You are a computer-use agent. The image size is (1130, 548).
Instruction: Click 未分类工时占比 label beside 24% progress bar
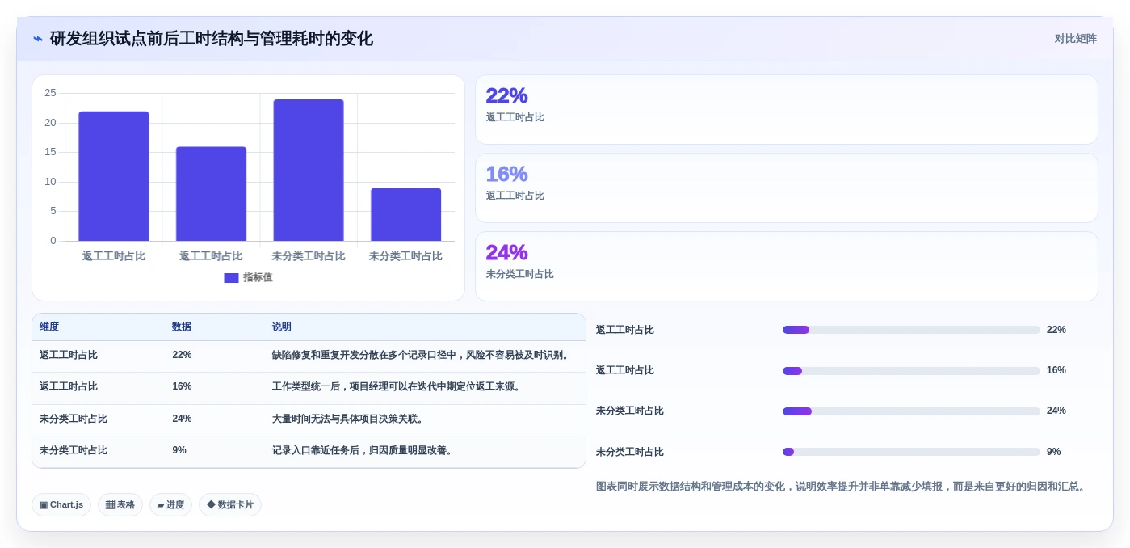point(630,411)
